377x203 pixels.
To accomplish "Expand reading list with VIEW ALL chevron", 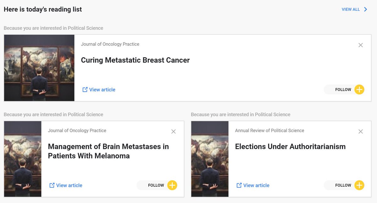I will [x=366, y=9].
